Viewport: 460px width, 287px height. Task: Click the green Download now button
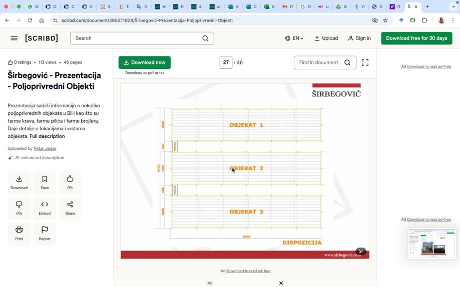click(144, 62)
